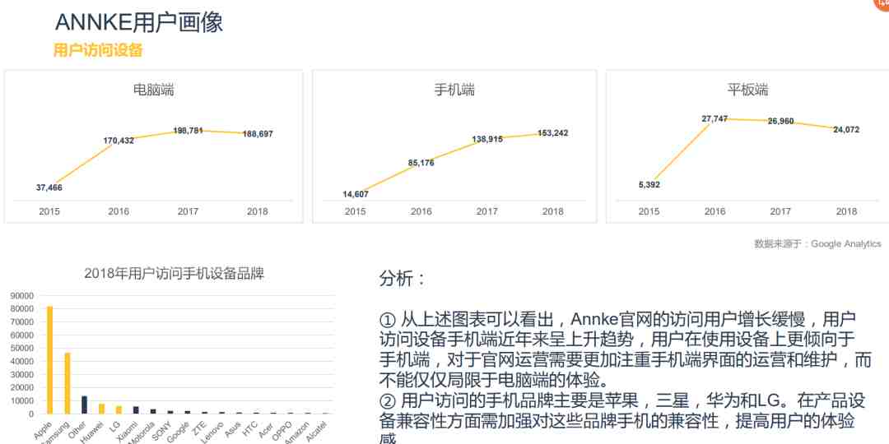The image size is (889, 444).
Task: Click the 2015 axis label under 手机端
Action: pos(356,212)
